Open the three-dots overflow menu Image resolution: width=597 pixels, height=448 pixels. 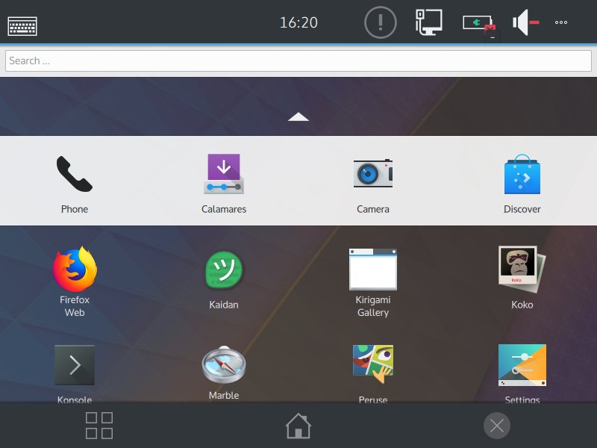pos(561,22)
